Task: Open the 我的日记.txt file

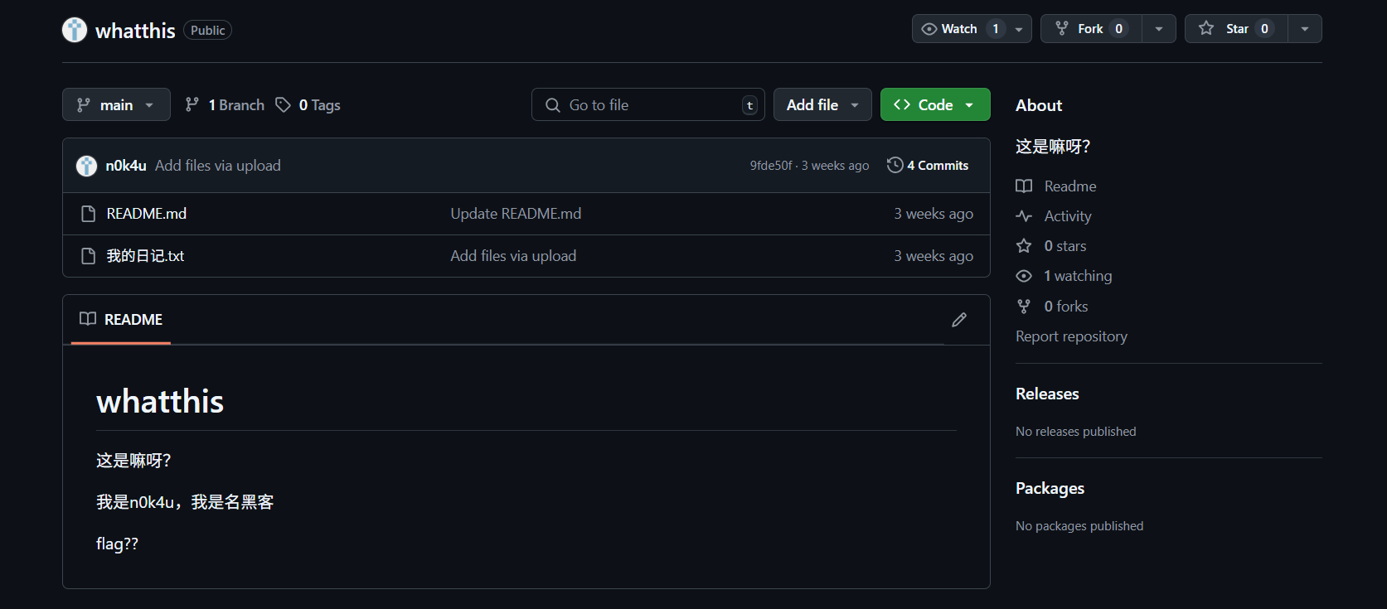Action: point(145,256)
